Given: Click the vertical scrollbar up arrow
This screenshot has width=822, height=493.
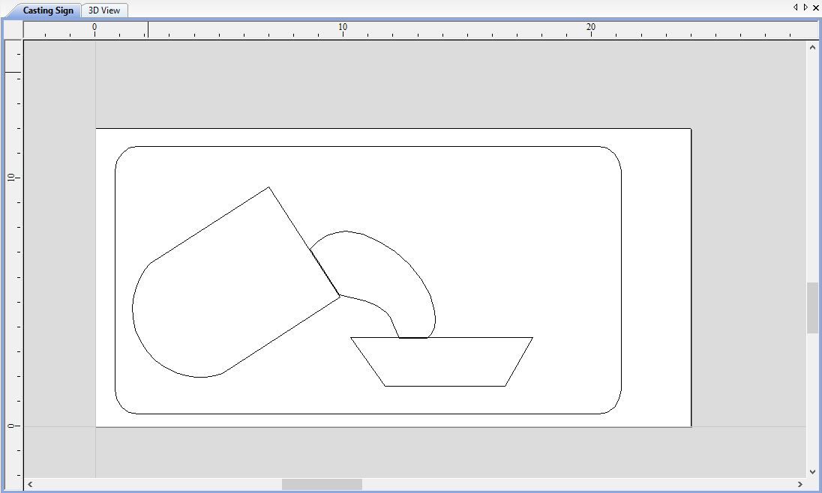Looking at the screenshot, I should 812,47.
